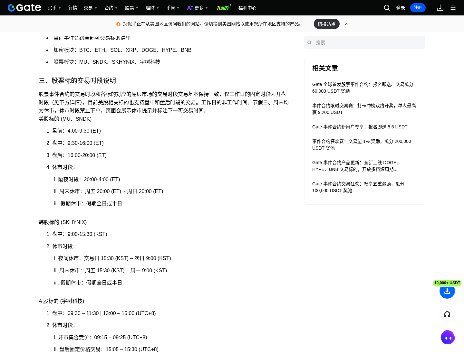464x354 pixels.
Task: Click line 盘后固定价格交易：15:05 – 15:30
Action: 109,349
